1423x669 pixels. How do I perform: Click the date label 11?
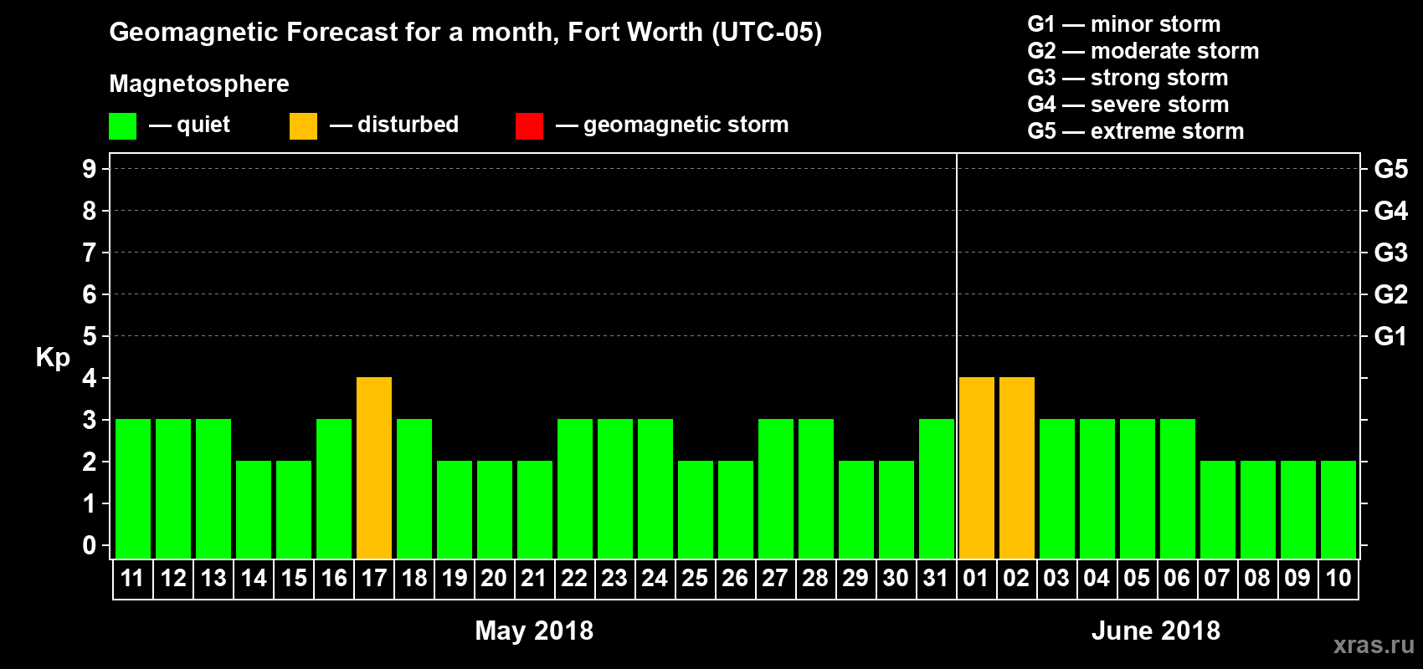[132, 578]
